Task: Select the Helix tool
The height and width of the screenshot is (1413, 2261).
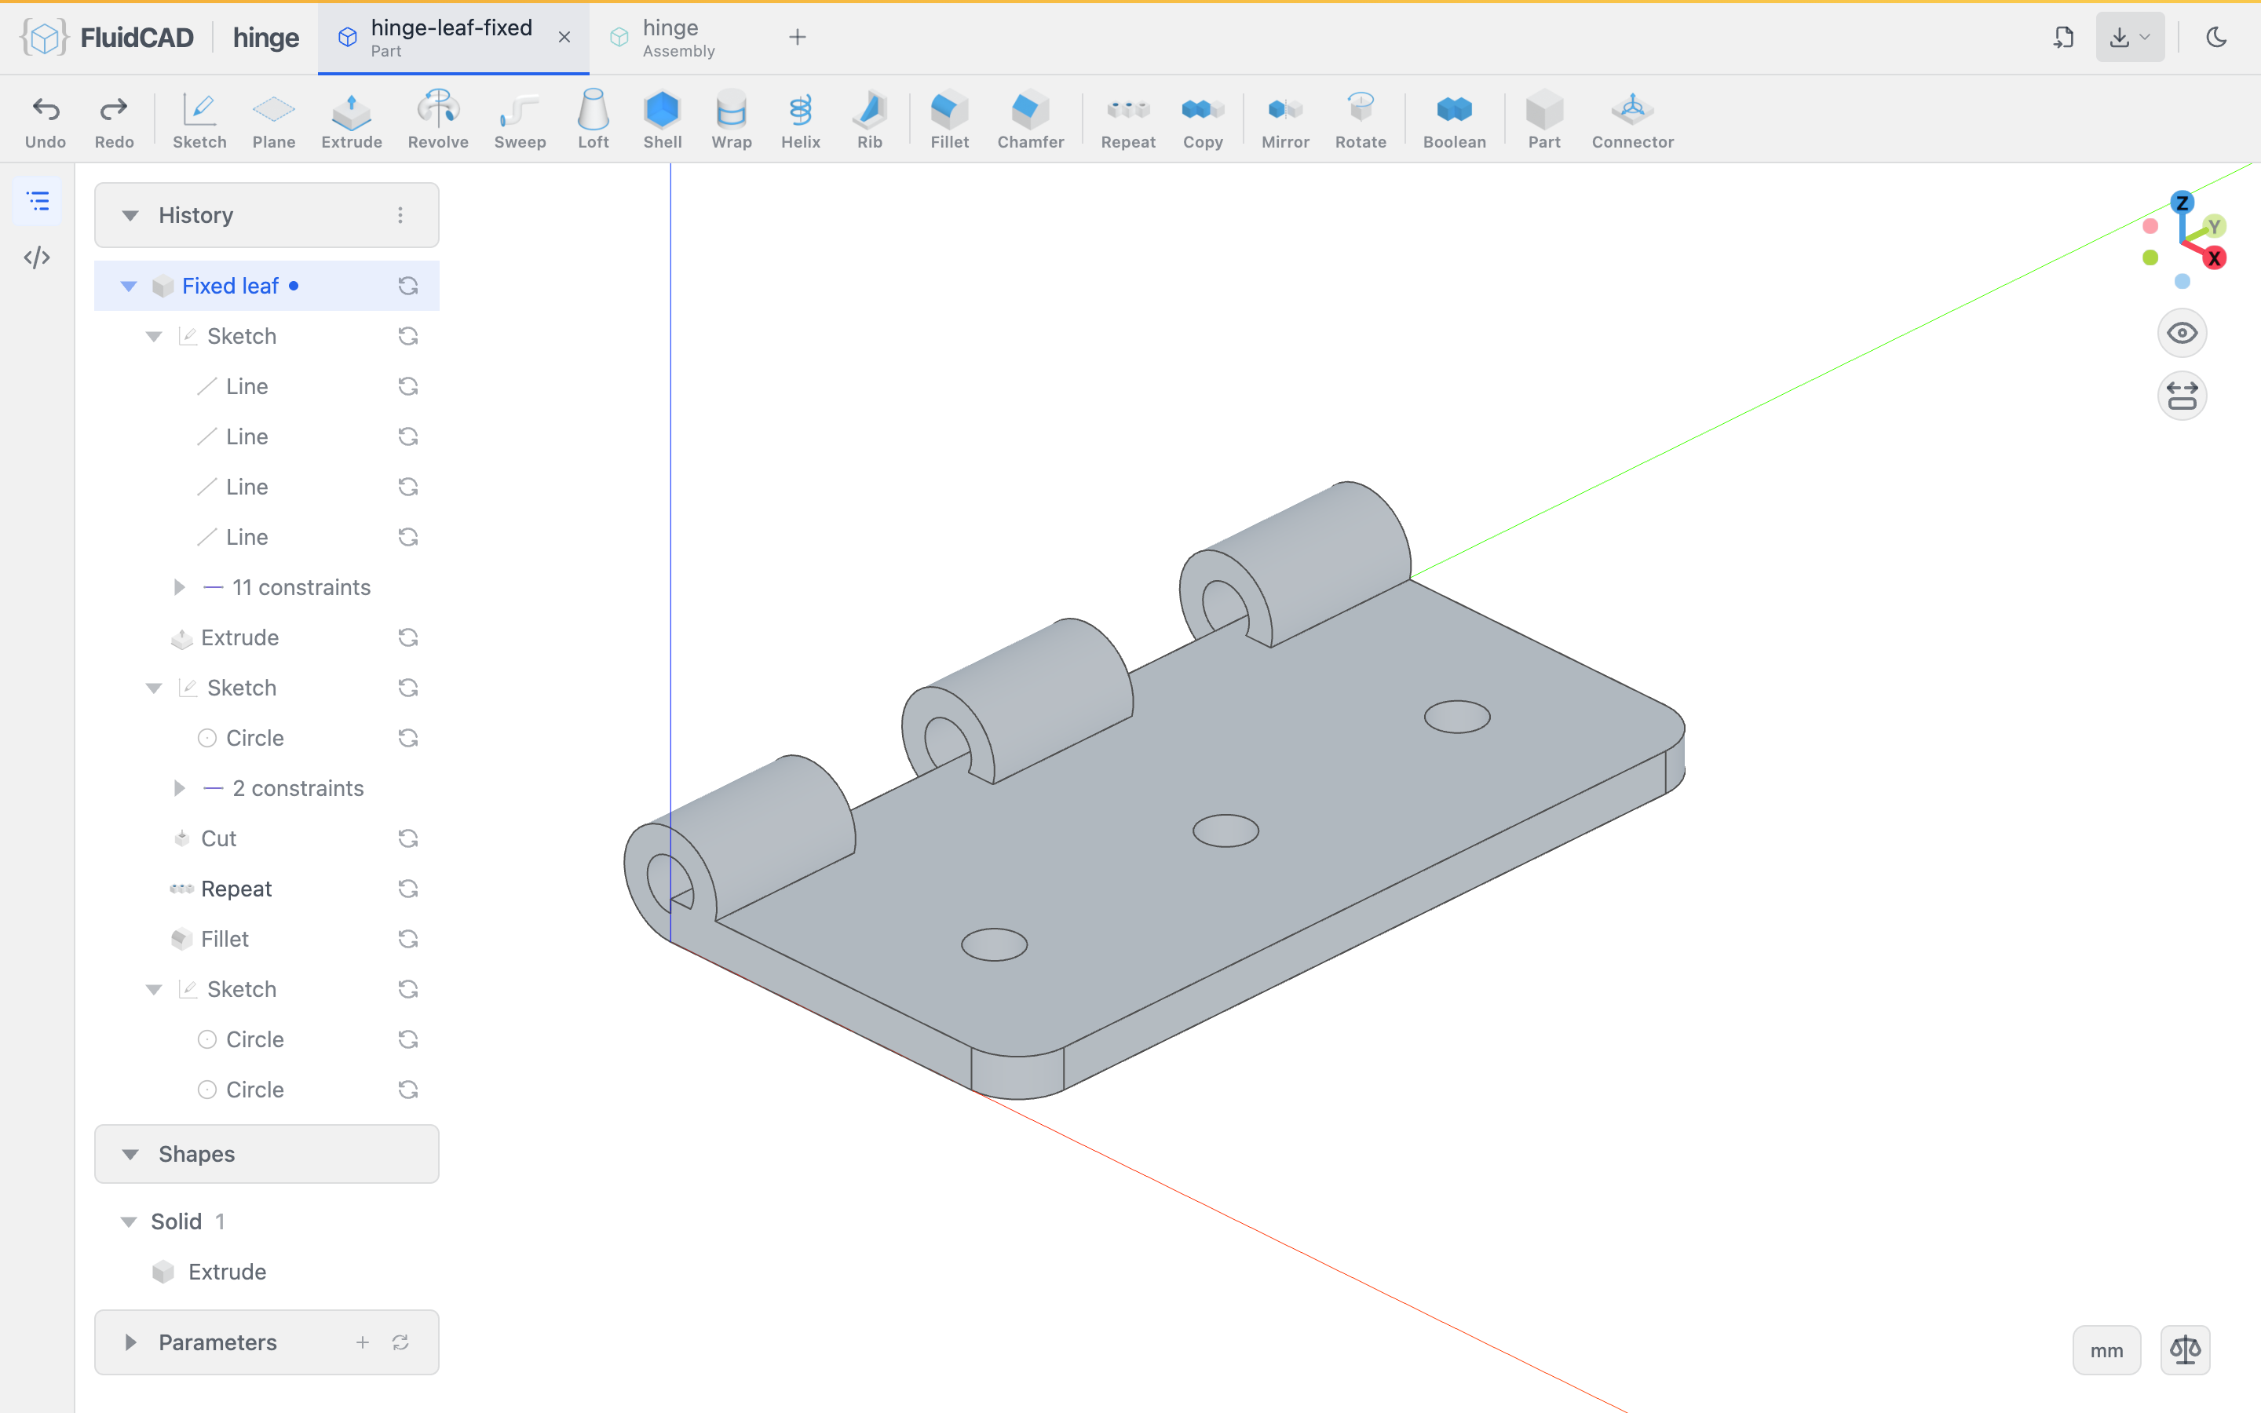Action: [801, 119]
